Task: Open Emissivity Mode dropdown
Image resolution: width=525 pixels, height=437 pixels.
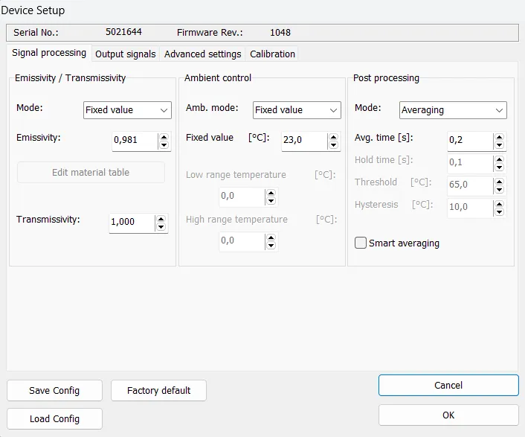Action: pos(127,110)
